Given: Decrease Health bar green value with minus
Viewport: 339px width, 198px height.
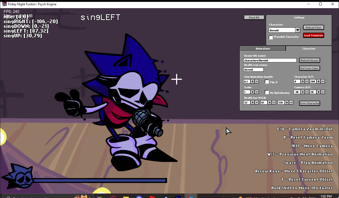Looking at the screenshot, I should coord(274,102).
